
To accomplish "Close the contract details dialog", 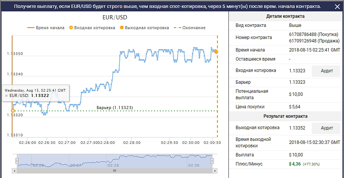I will click(x=337, y=6).
